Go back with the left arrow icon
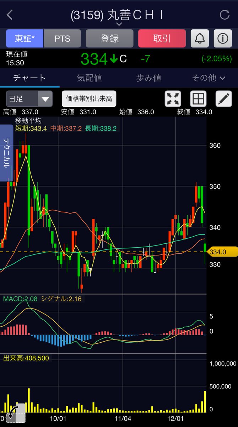Image resolution: width=238 pixels, height=427 pixels. pyautogui.click(x=10, y=15)
